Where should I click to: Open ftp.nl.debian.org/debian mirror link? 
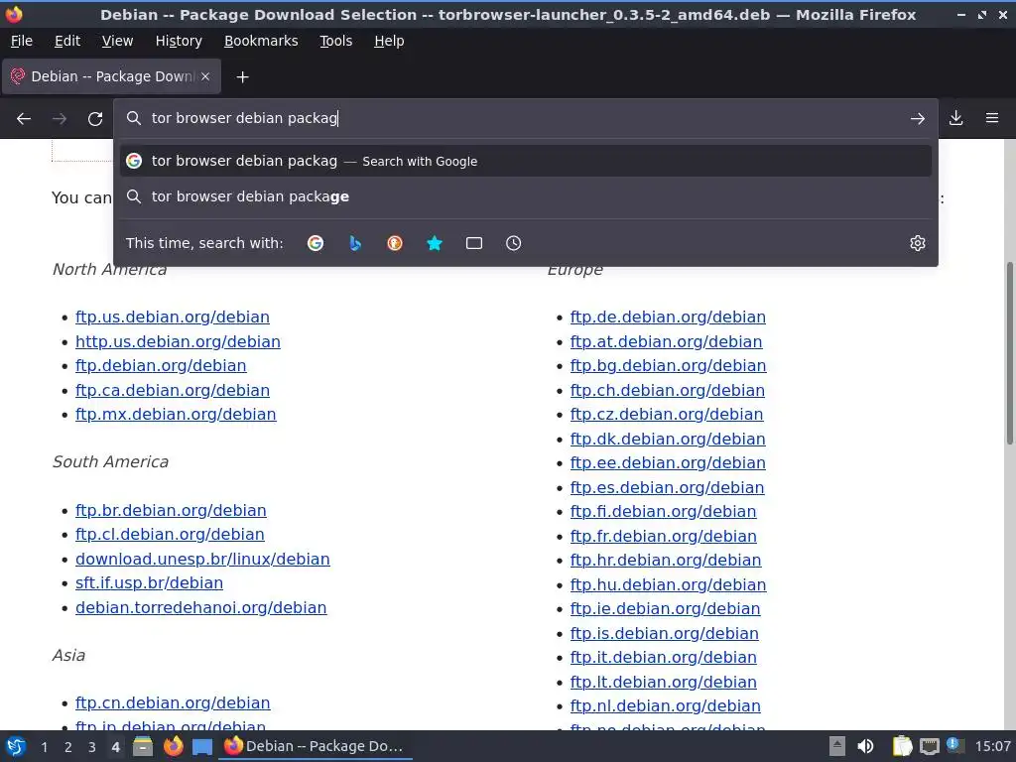point(666,705)
